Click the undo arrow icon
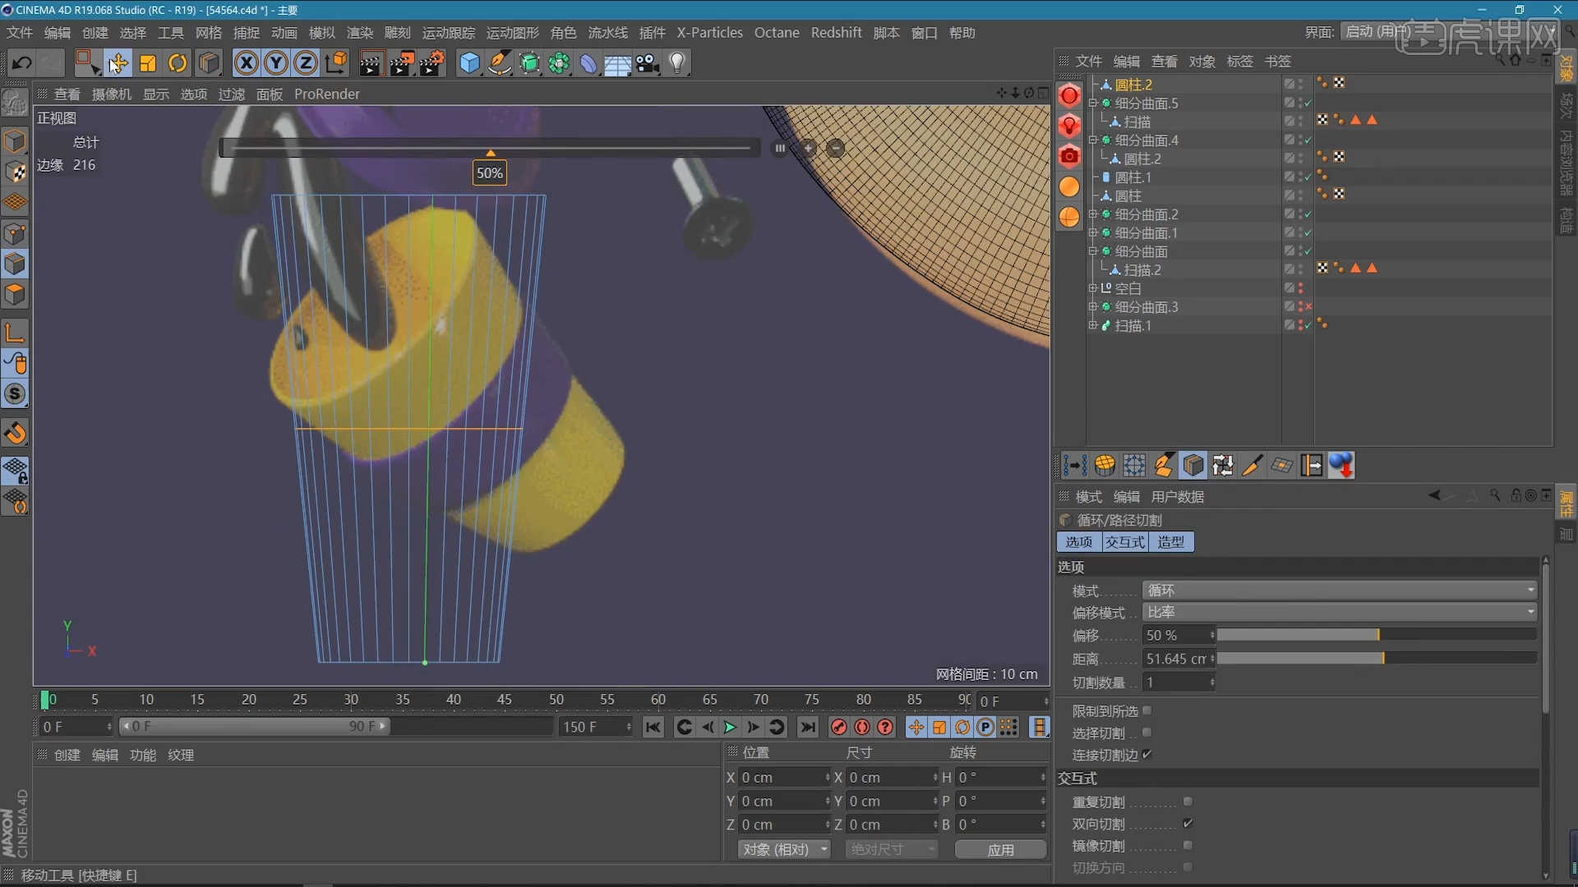 [22, 63]
